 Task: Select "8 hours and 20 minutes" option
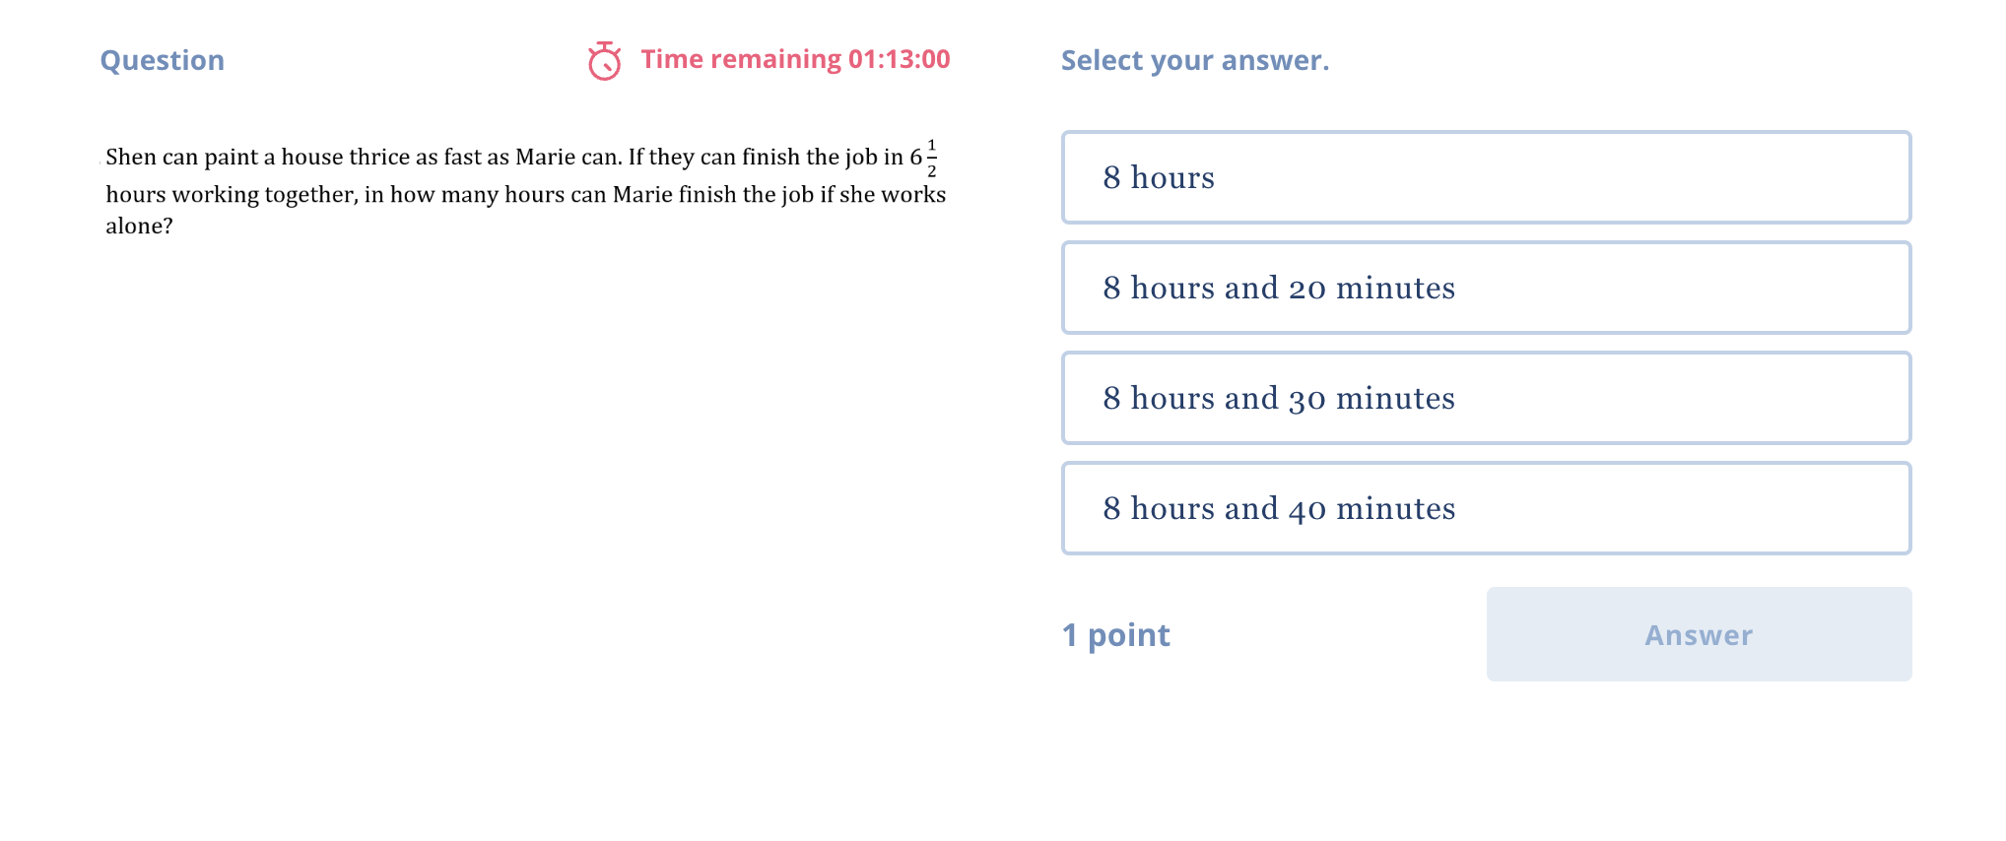pos(1488,288)
